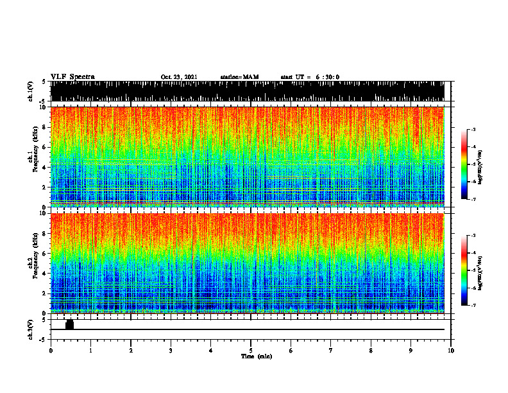Click the "-7" label on ch.2 colorbar

pos(473,305)
